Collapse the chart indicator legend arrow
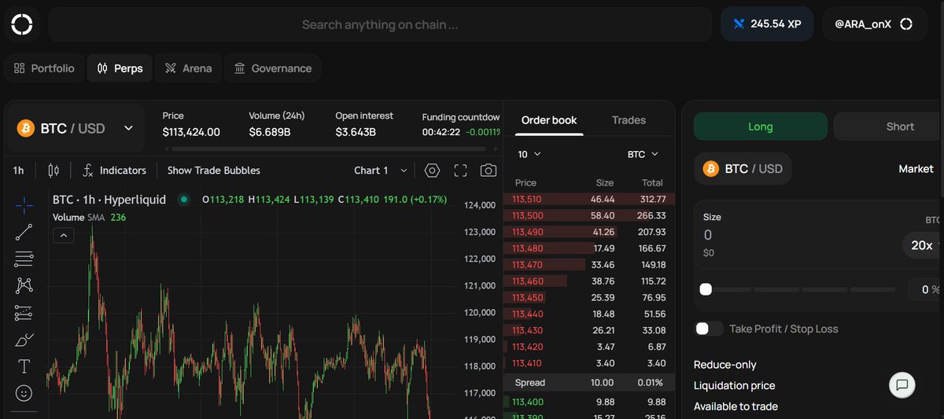Image resolution: width=944 pixels, height=419 pixels. click(64, 235)
